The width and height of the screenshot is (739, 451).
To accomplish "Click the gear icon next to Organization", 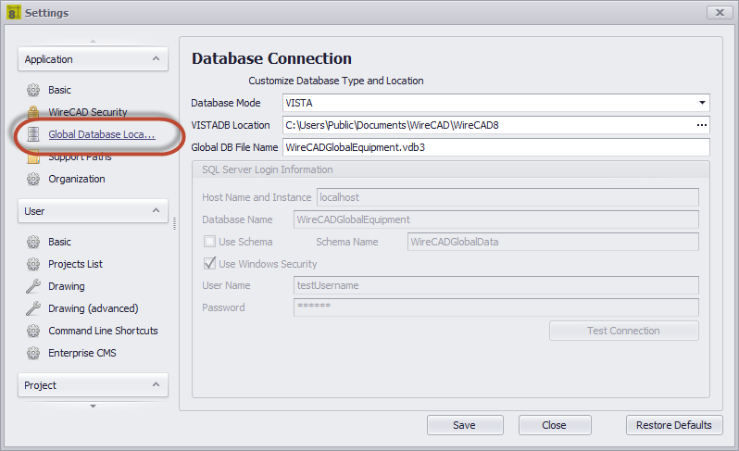I will click(33, 179).
